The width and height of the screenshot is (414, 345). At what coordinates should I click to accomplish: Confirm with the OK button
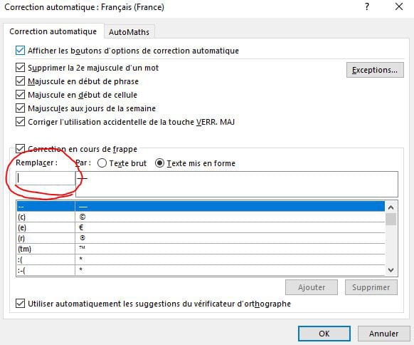click(x=324, y=334)
